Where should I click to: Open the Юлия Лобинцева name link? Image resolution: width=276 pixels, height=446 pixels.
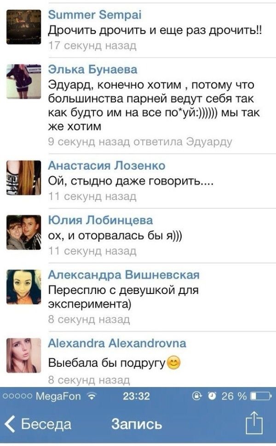[x=101, y=220]
